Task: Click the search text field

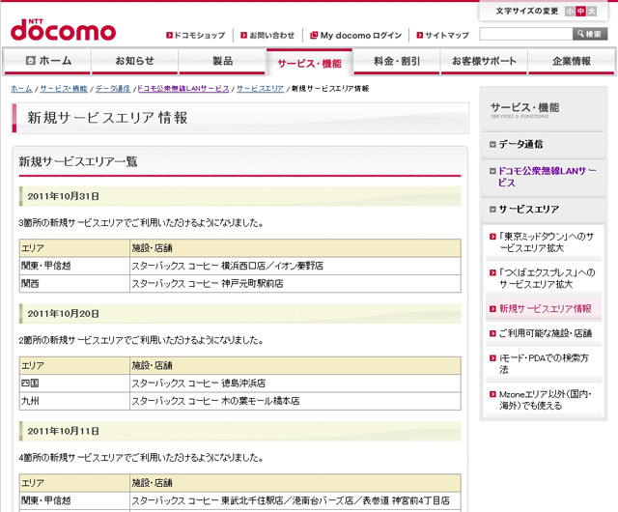Action: point(526,35)
